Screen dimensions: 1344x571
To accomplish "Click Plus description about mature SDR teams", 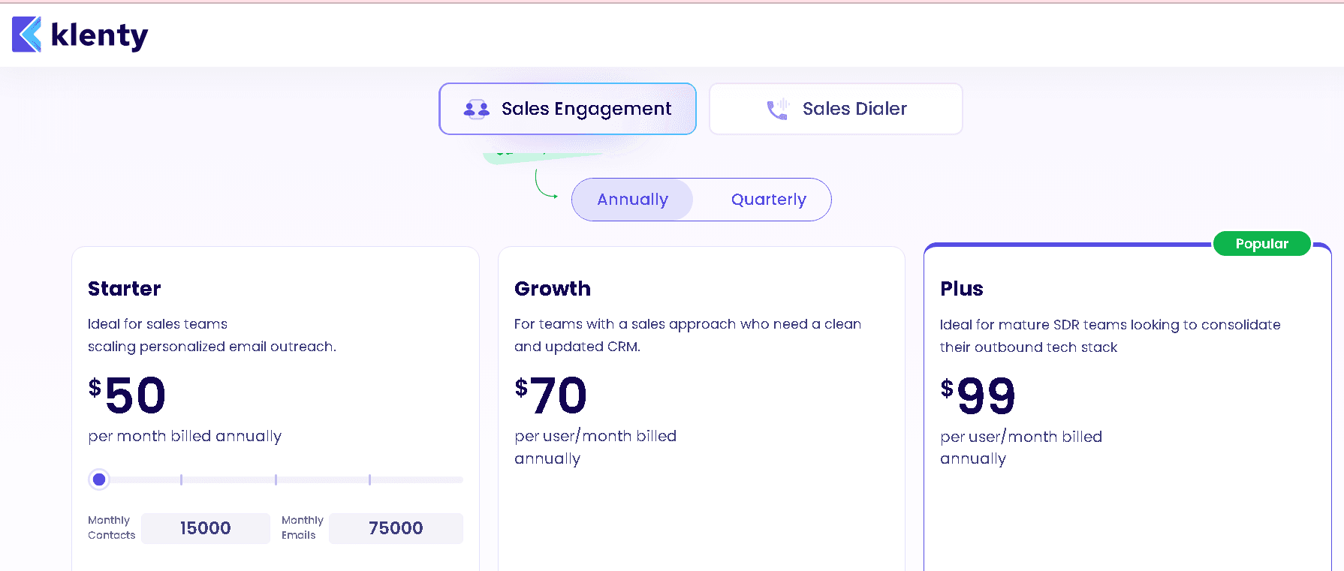I will point(1110,336).
